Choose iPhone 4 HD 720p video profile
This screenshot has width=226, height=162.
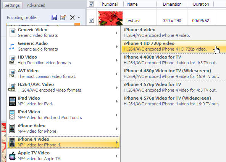173,46
